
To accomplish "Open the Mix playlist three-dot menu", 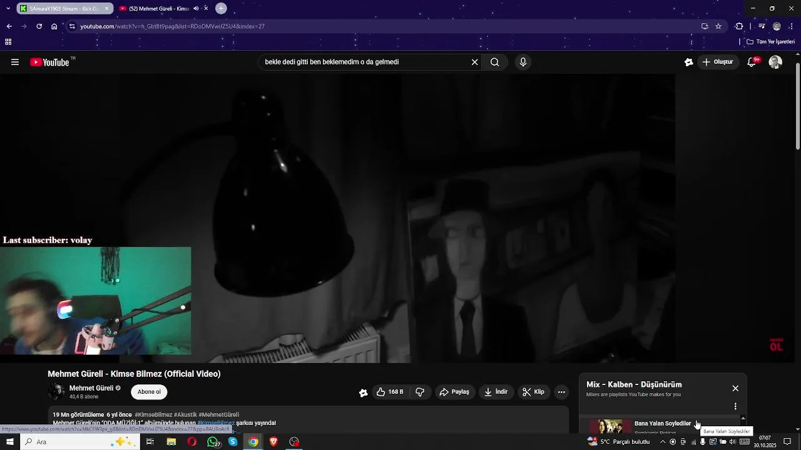I will point(735,406).
